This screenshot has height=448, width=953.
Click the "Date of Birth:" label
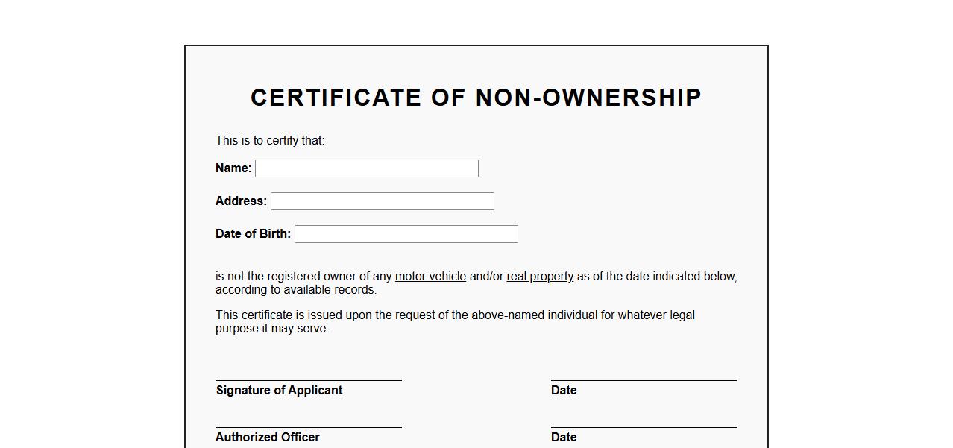[x=253, y=234]
